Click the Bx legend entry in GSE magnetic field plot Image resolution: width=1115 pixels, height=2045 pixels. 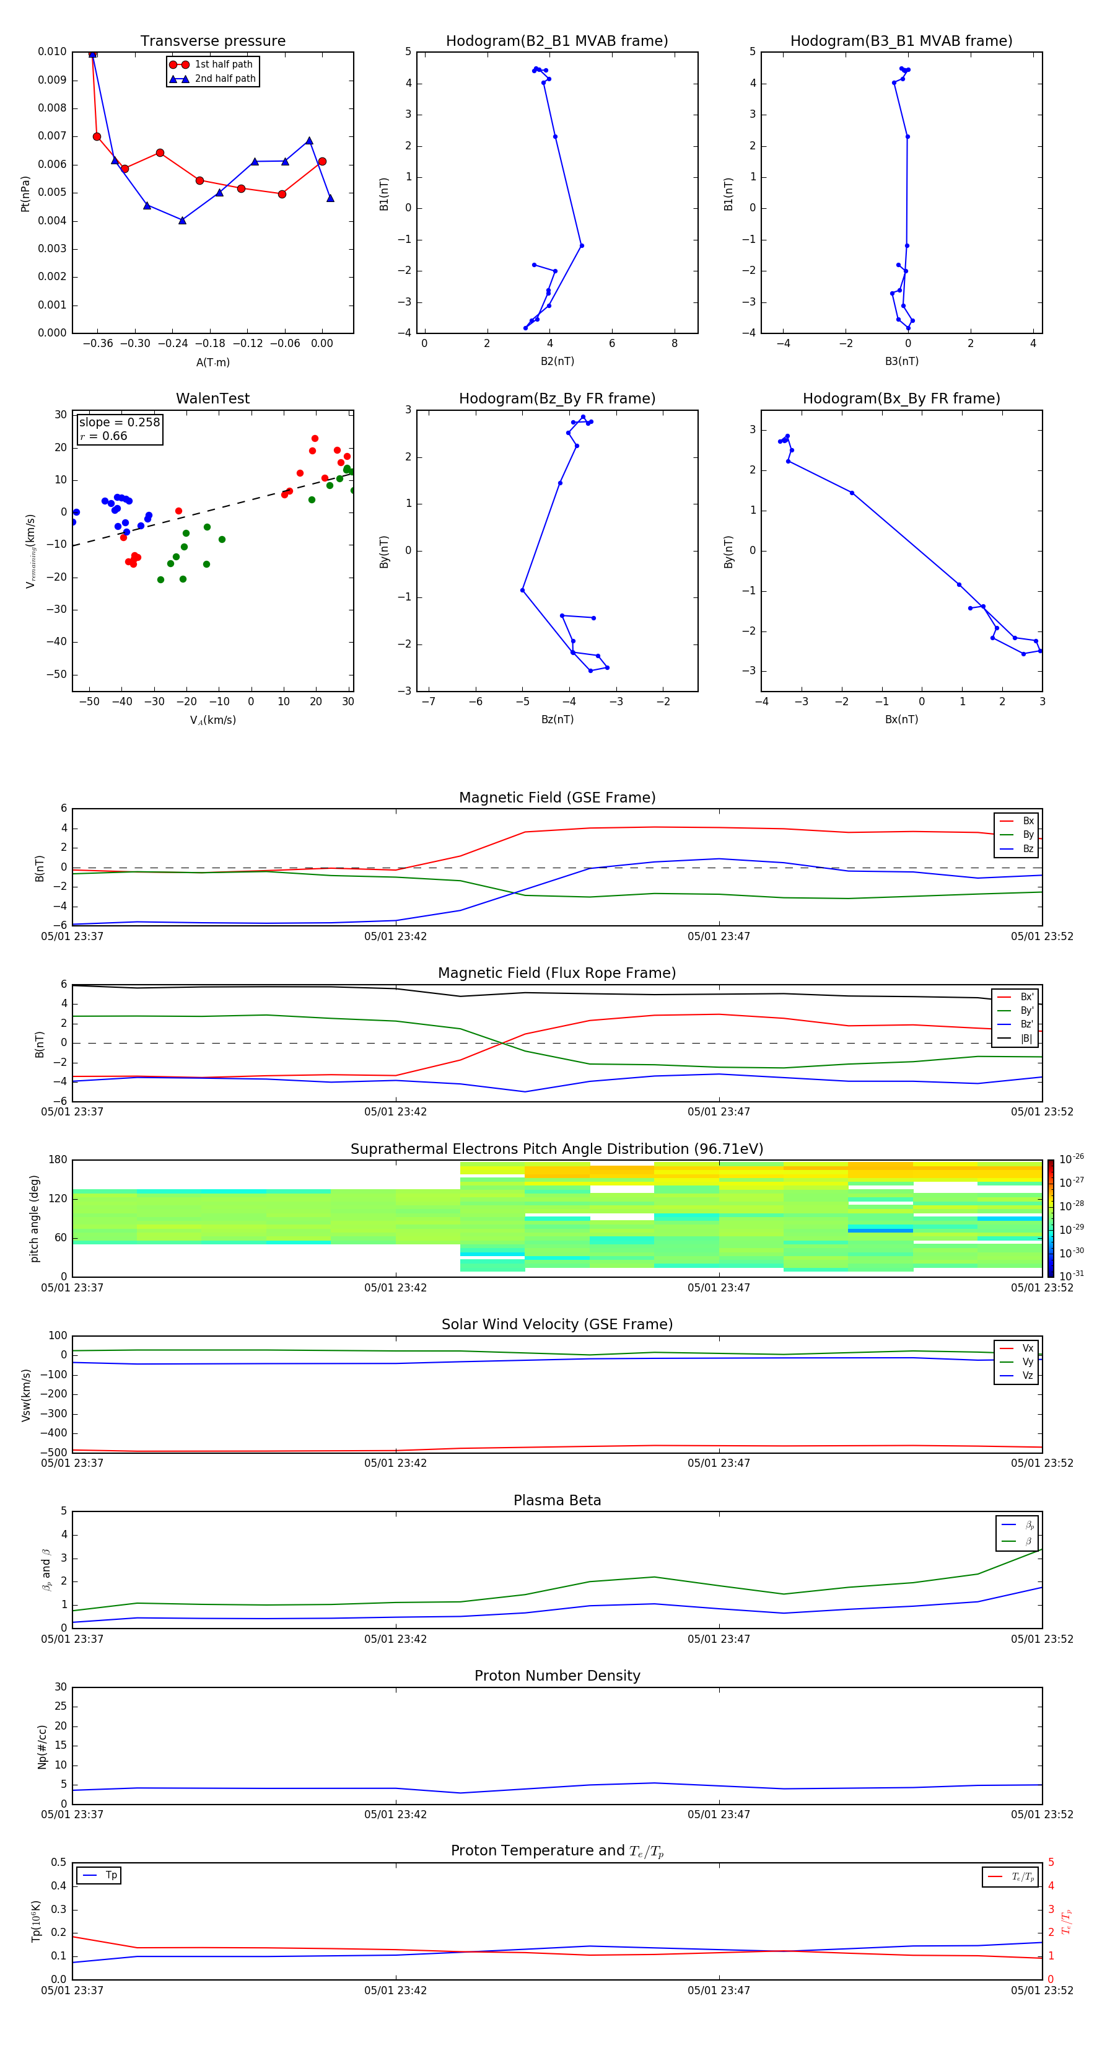(1017, 822)
